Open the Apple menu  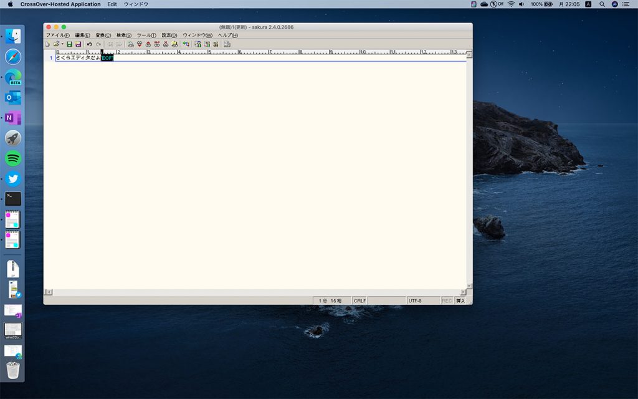point(10,4)
